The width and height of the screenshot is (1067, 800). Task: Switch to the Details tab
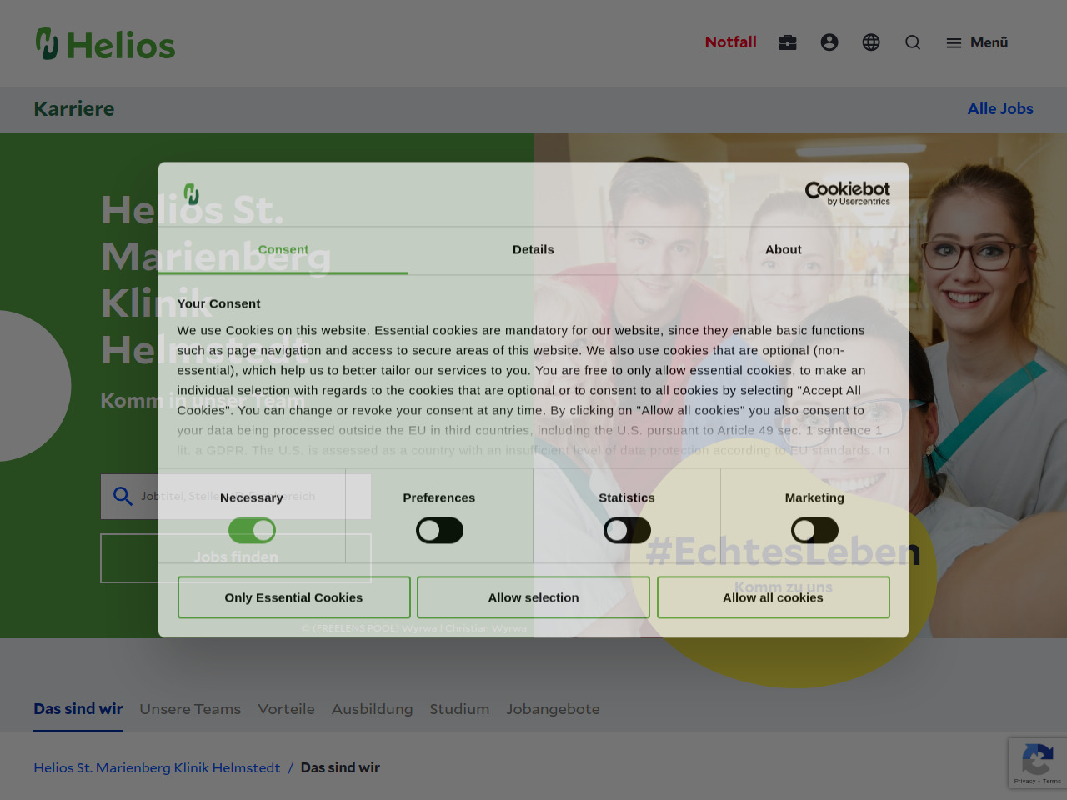pyautogui.click(x=533, y=249)
